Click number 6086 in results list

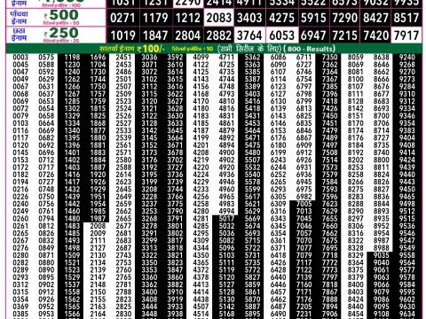[278, 57]
